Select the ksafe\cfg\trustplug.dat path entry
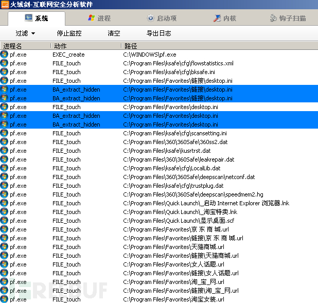The image size is (318, 303). click(173, 186)
